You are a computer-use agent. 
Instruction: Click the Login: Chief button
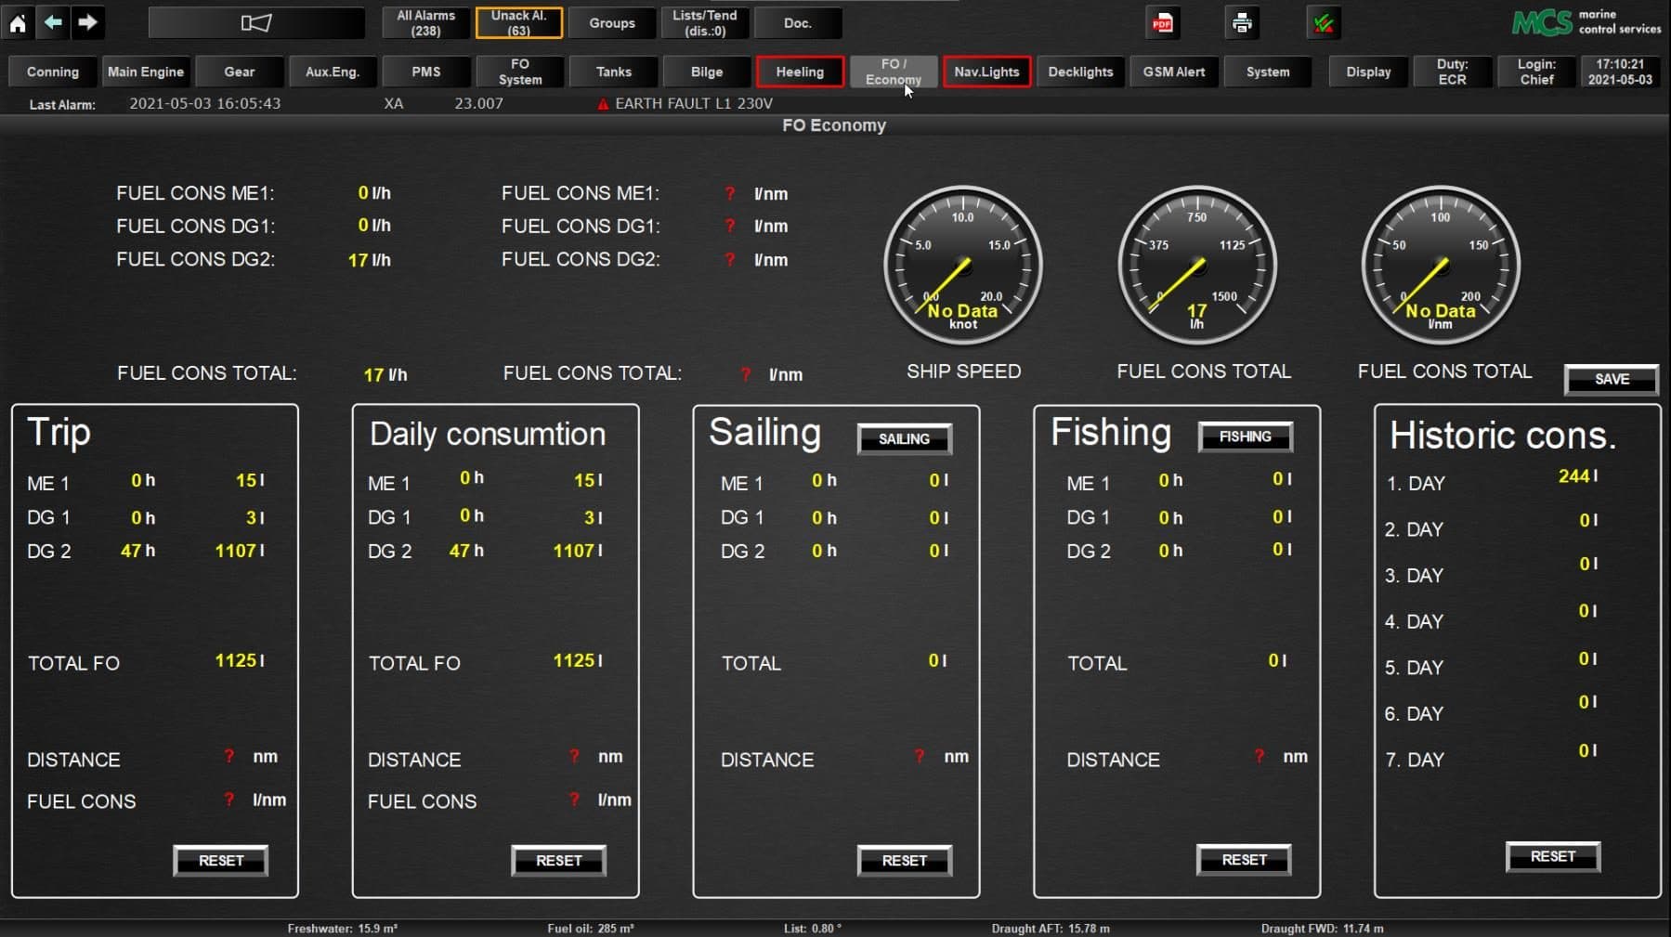pyautogui.click(x=1536, y=72)
